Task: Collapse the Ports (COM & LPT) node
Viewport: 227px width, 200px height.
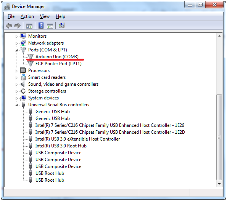Action: (16, 50)
